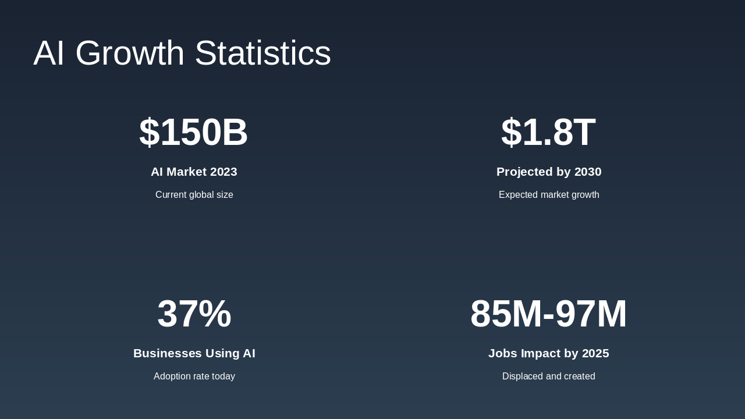Click the "AI Market 2023" label

[194, 172]
